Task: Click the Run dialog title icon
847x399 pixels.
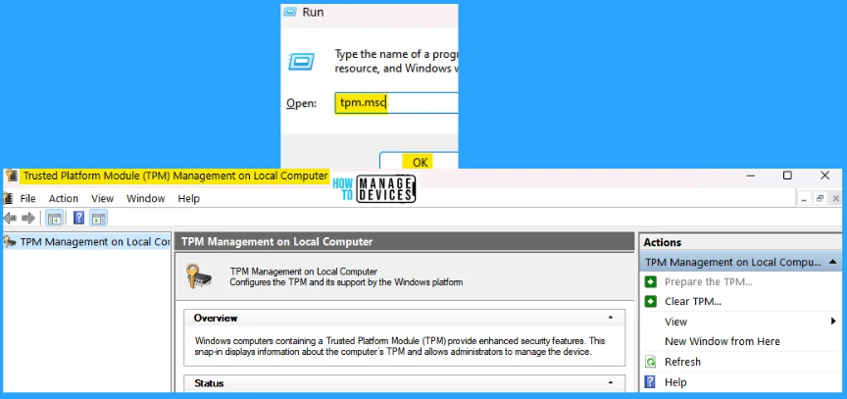Action: tap(290, 12)
